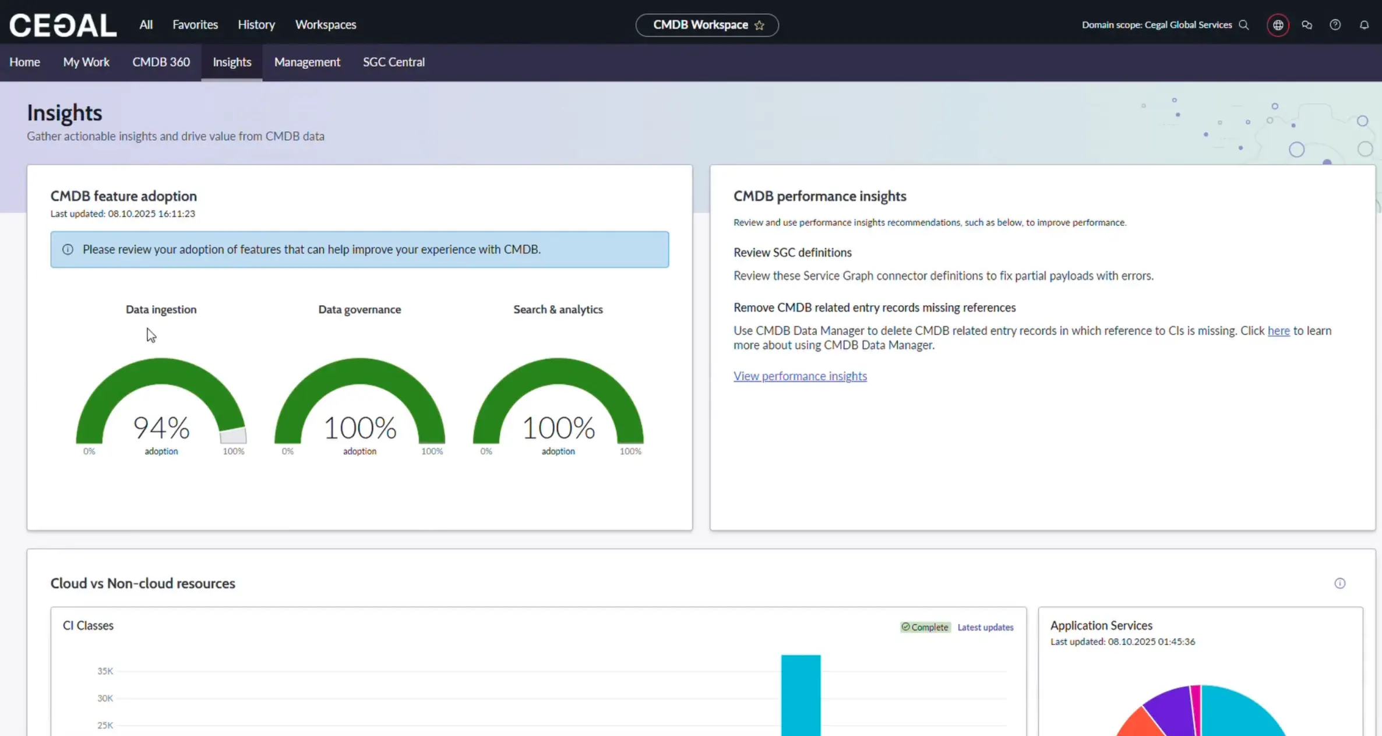This screenshot has height=736, width=1382.
Task: Open the notifications bell icon
Action: click(x=1364, y=25)
